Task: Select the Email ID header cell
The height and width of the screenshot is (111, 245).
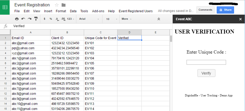Action: coord(31,38)
